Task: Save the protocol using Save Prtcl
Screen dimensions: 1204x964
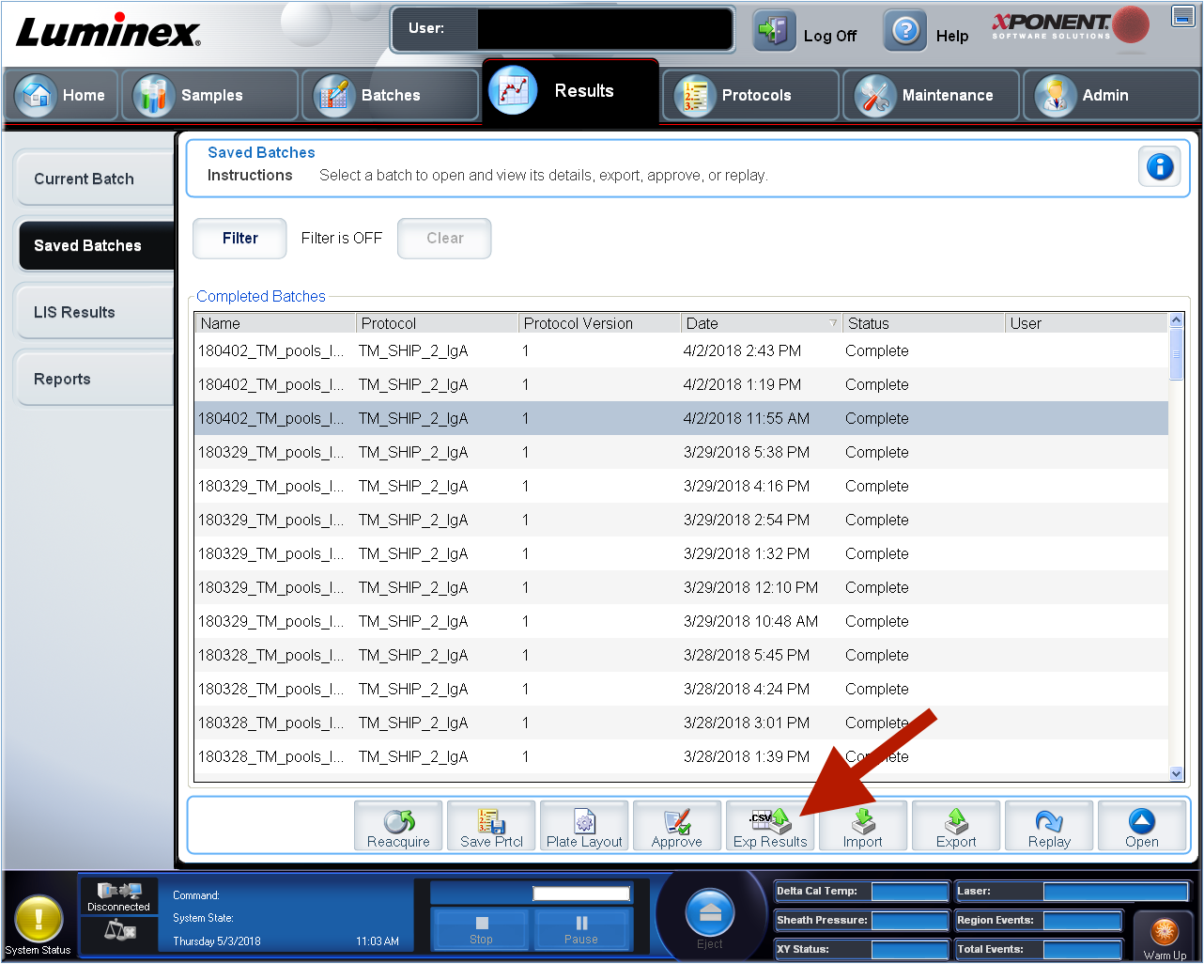Action: (x=490, y=825)
